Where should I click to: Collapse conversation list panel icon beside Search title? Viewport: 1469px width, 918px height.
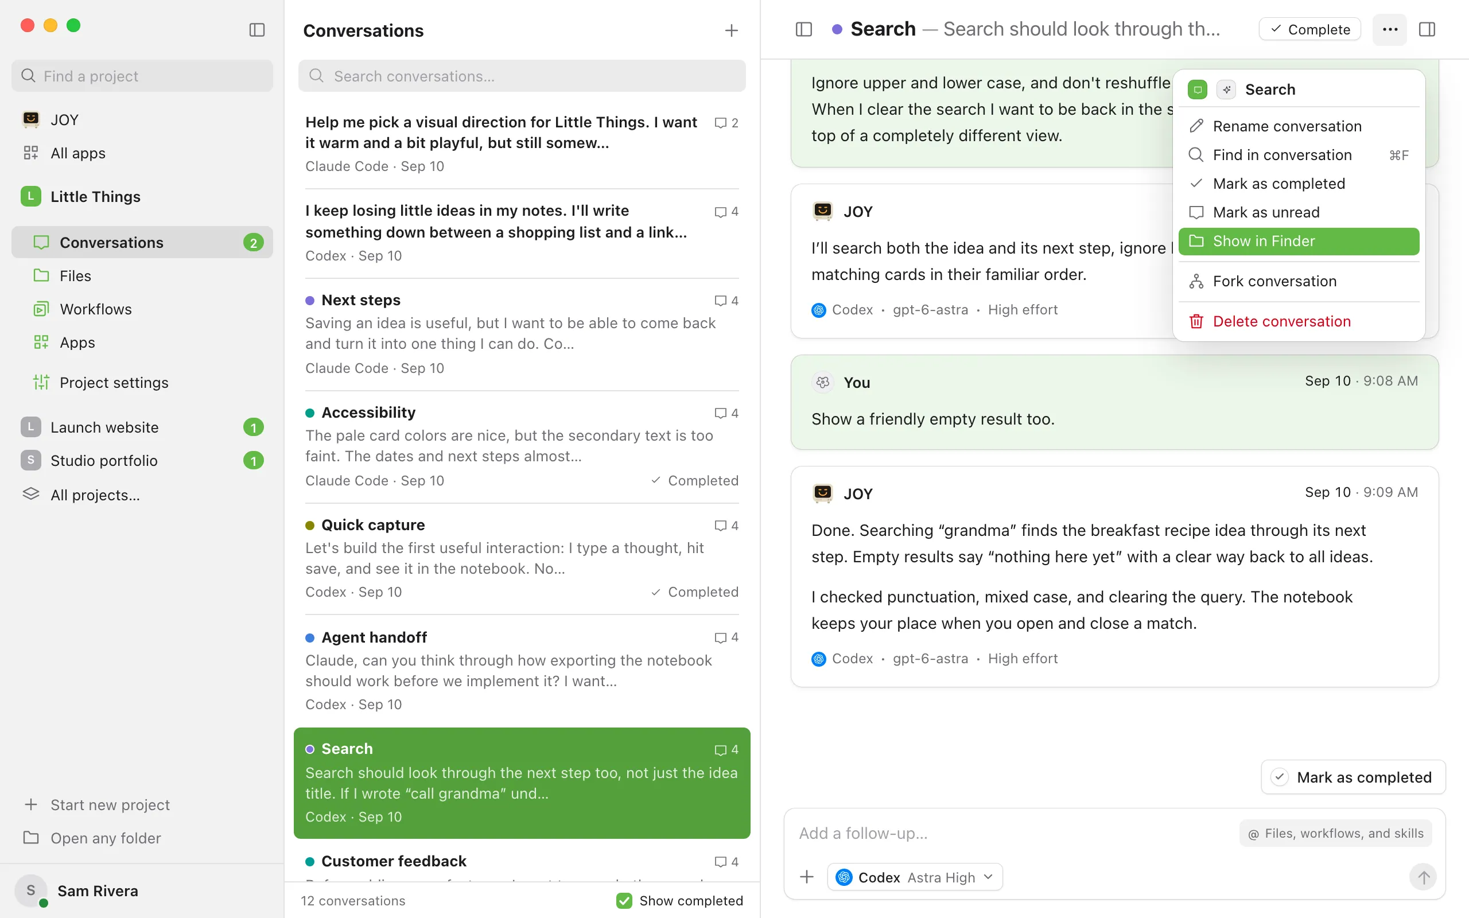pos(804,29)
